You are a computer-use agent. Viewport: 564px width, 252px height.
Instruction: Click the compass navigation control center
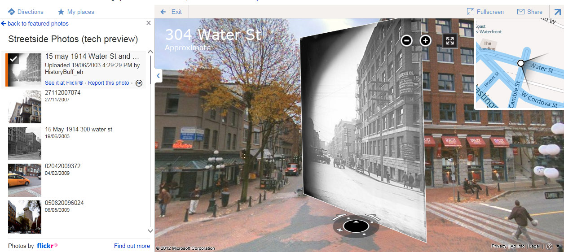[x=356, y=226]
